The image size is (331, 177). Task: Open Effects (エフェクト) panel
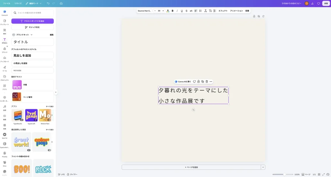pos(223,11)
